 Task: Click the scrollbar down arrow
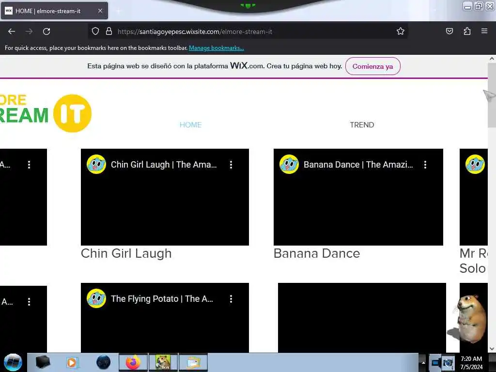pos(492,349)
